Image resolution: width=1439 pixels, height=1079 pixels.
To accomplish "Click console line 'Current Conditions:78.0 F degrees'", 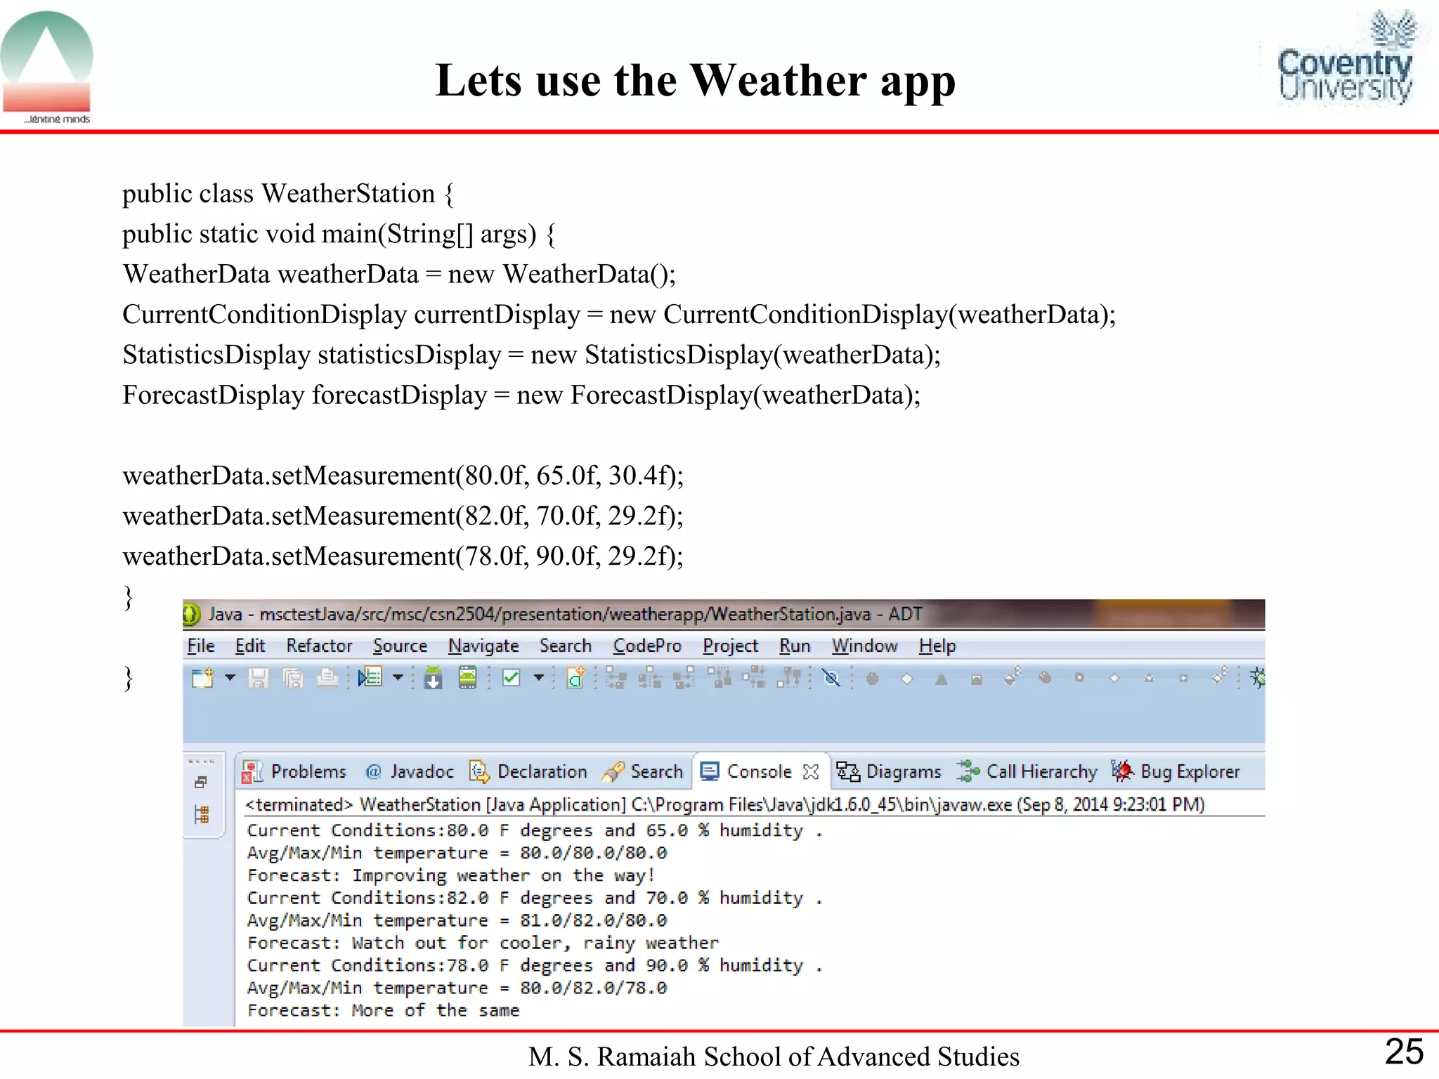I will [x=535, y=965].
